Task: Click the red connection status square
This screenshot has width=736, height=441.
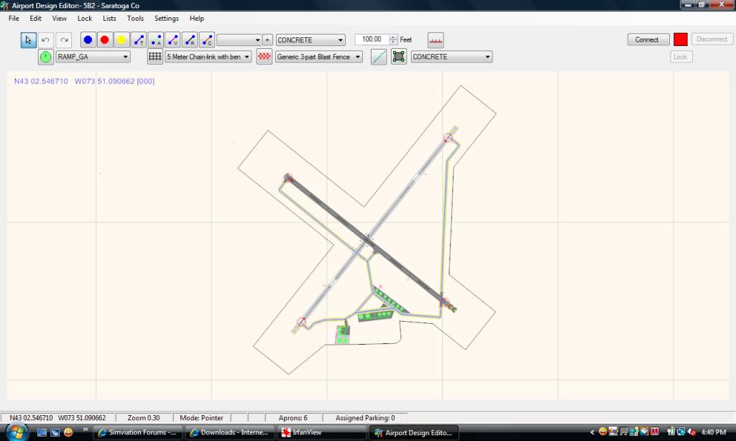Action: tap(681, 40)
